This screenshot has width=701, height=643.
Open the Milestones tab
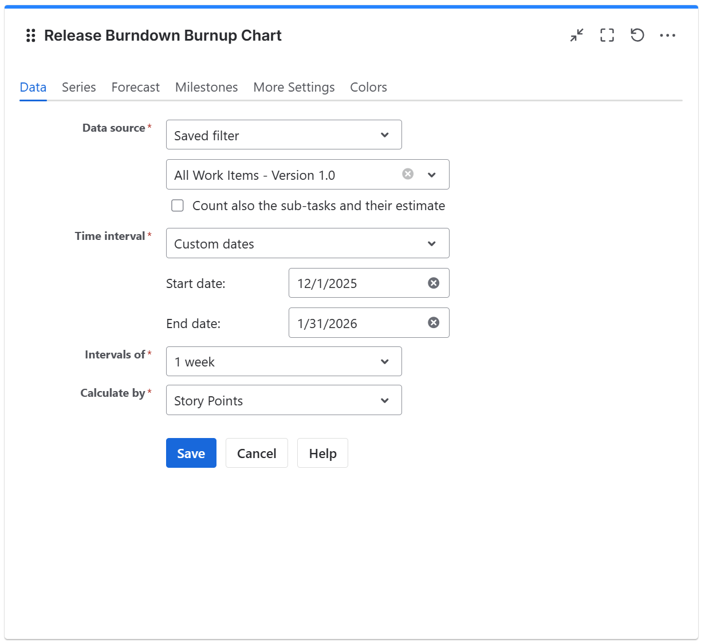[206, 87]
